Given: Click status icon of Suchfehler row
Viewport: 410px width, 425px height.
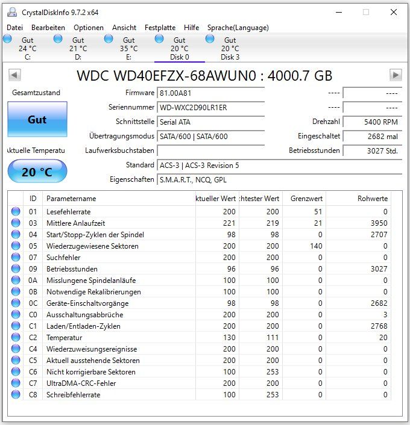Looking at the screenshot, I should tap(16, 257).
